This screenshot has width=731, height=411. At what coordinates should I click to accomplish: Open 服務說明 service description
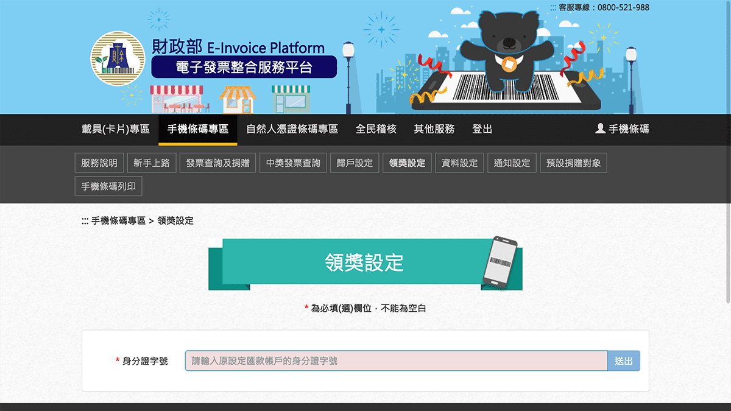coord(98,162)
